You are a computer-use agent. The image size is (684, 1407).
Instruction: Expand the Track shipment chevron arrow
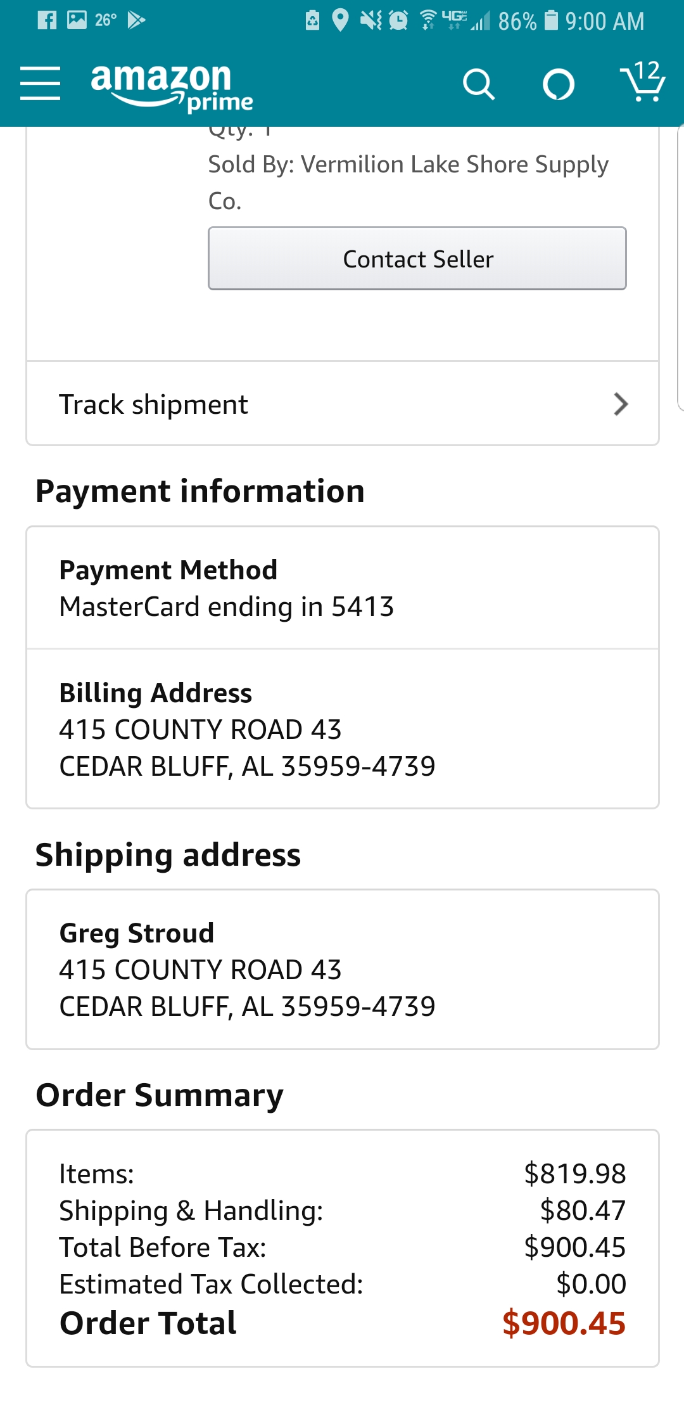[x=621, y=404]
